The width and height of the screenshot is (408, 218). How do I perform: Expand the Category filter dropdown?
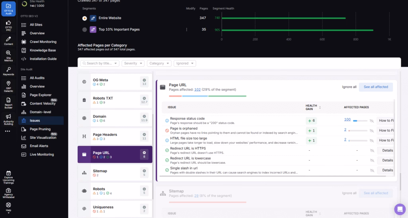pos(159,63)
